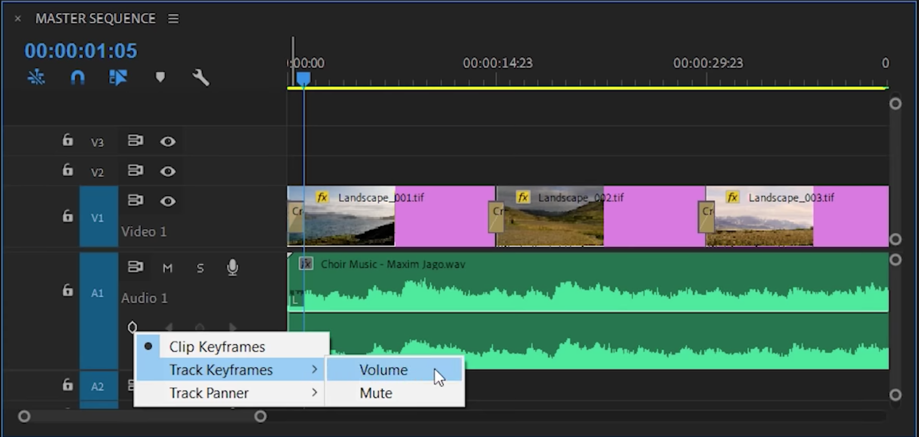Open the MASTER SEQUENCE panel menu
Viewport: 919px width, 437px height.
coord(174,19)
